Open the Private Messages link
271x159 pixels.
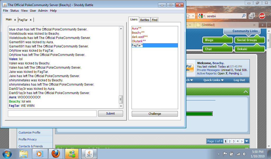click(208, 70)
